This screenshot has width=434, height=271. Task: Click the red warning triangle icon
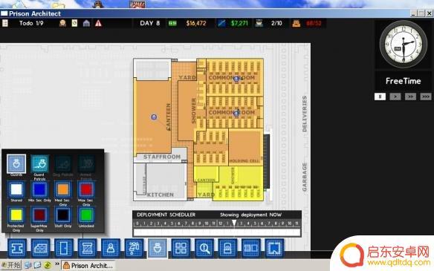(98, 23)
